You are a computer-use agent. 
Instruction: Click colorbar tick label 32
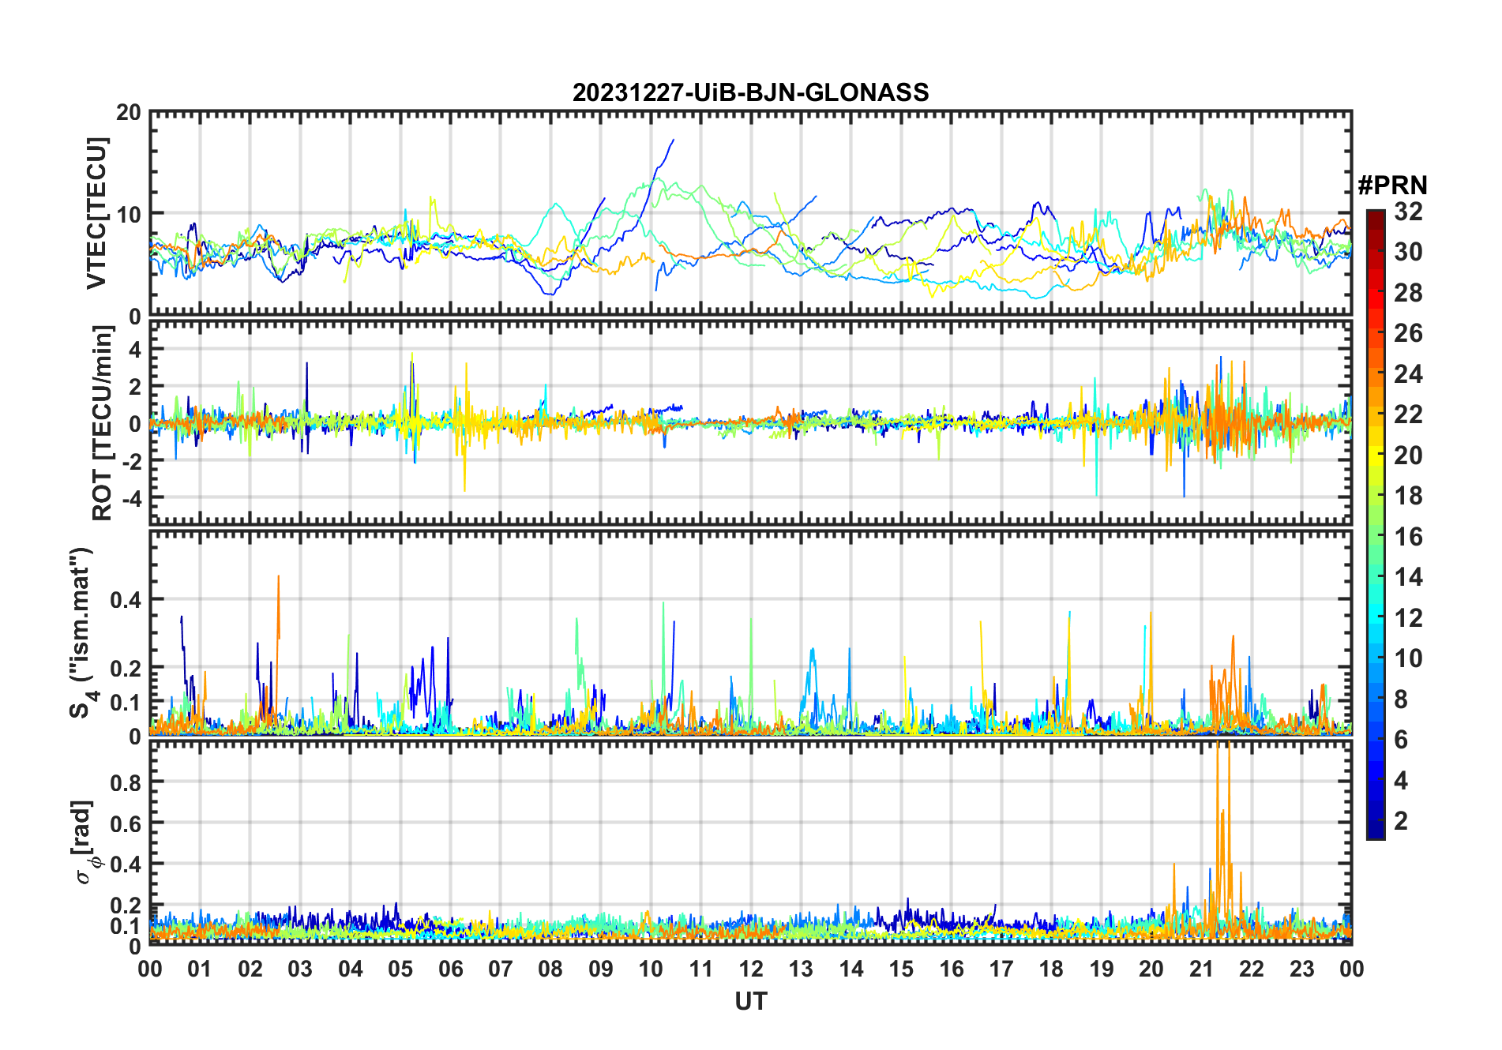tap(1408, 212)
